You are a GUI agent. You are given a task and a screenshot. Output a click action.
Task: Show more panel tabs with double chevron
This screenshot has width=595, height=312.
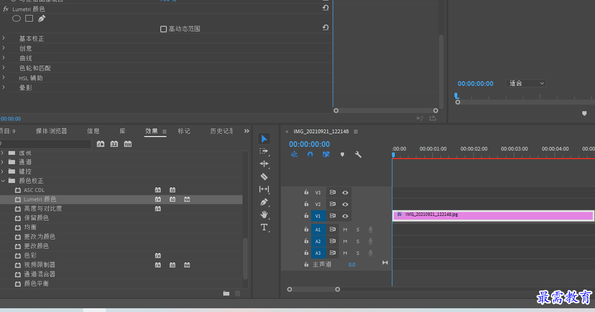pos(247,131)
